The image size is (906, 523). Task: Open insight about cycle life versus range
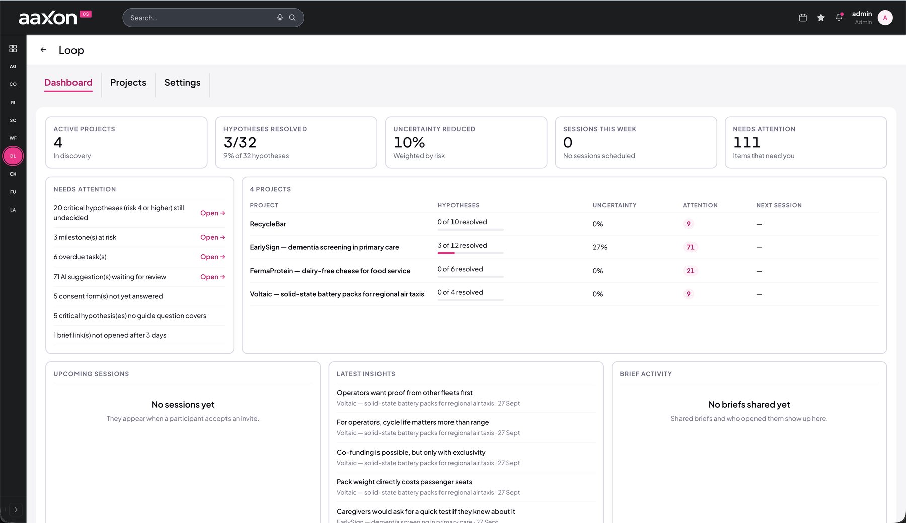(x=466, y=427)
